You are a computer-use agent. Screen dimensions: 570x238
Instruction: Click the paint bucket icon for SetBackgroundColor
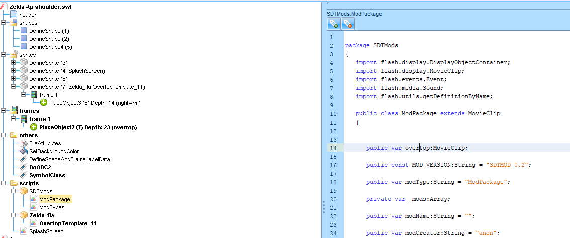click(24, 151)
